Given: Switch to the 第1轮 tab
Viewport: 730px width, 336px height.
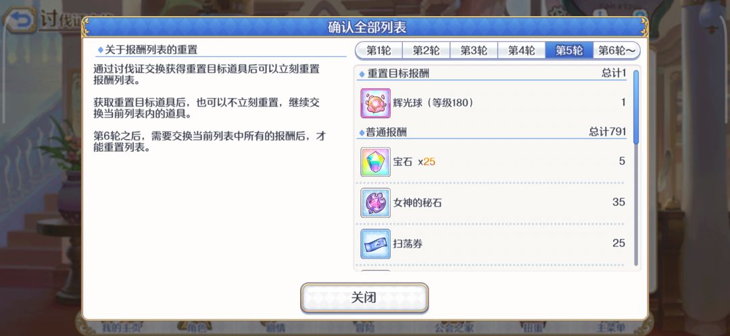Looking at the screenshot, I should 379,50.
